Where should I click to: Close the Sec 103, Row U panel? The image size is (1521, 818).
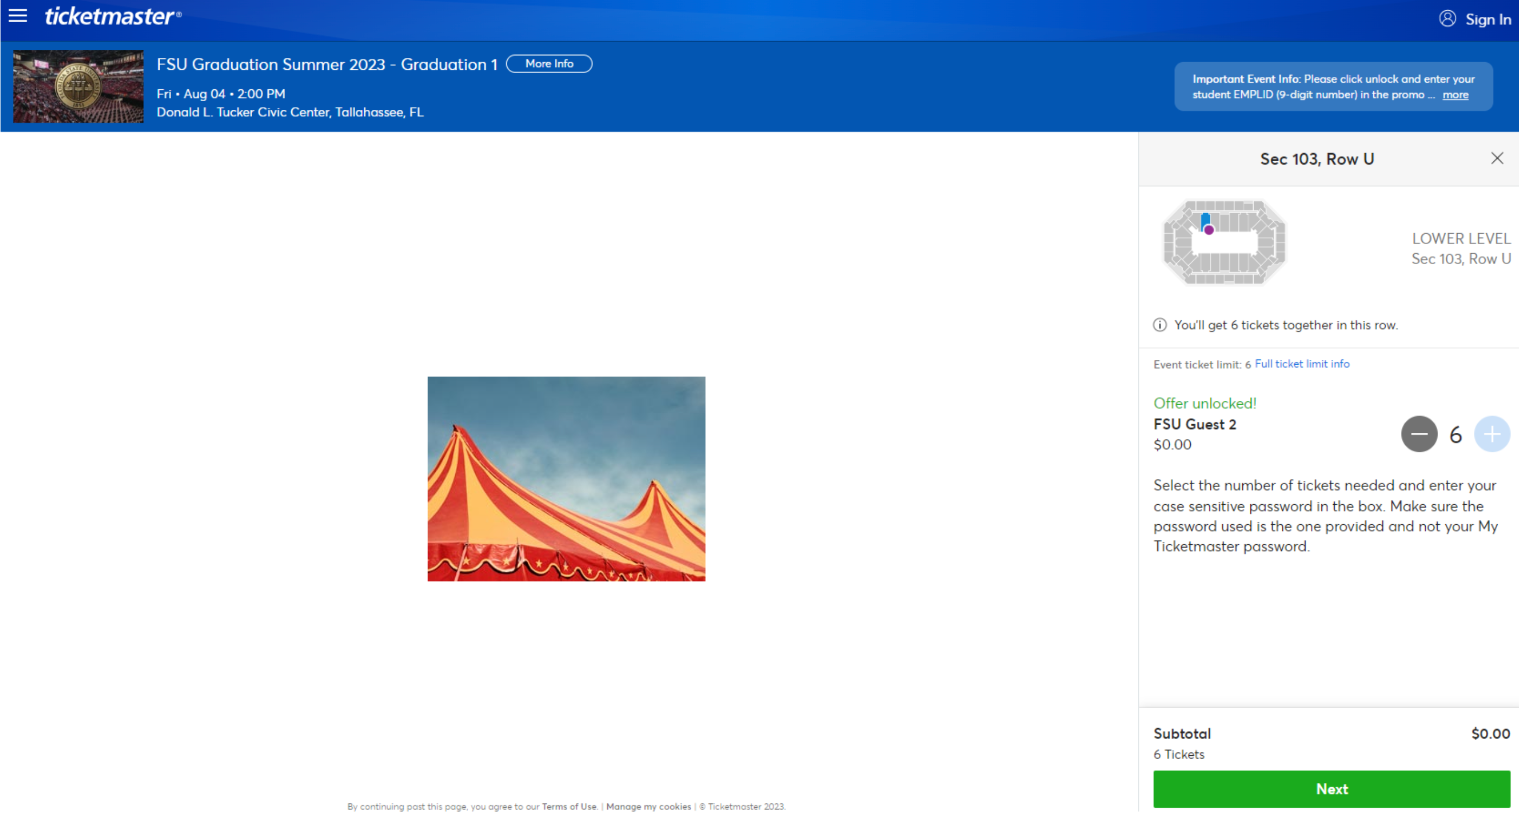pos(1498,158)
